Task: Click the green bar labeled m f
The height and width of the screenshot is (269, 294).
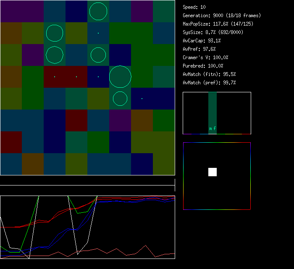Action: point(213,113)
